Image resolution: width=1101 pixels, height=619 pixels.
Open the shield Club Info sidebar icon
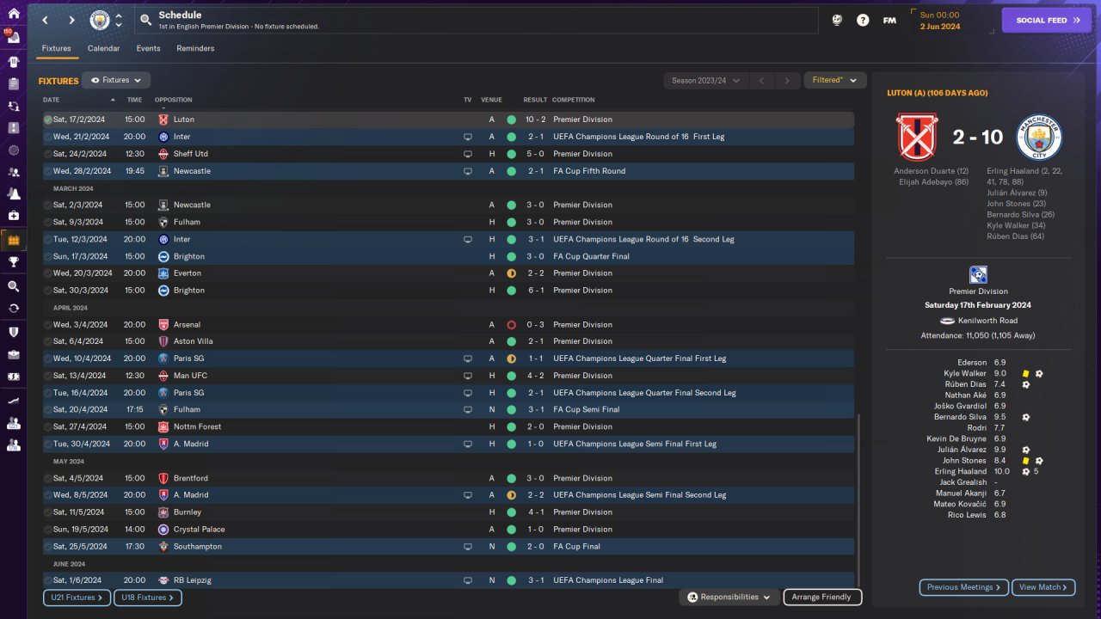(x=13, y=332)
